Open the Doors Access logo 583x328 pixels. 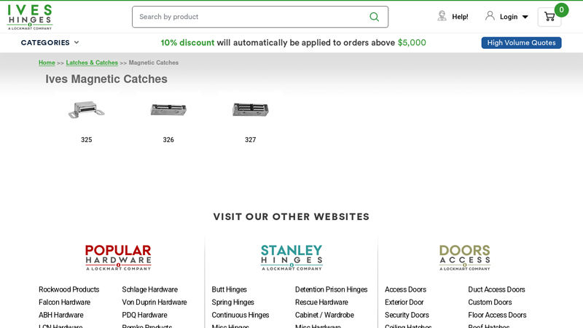[x=464, y=257]
